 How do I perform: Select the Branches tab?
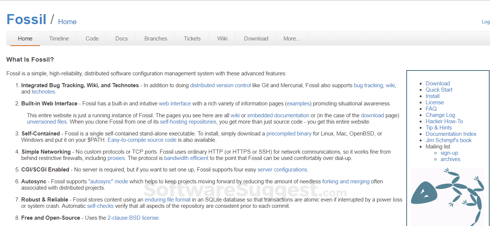click(156, 39)
